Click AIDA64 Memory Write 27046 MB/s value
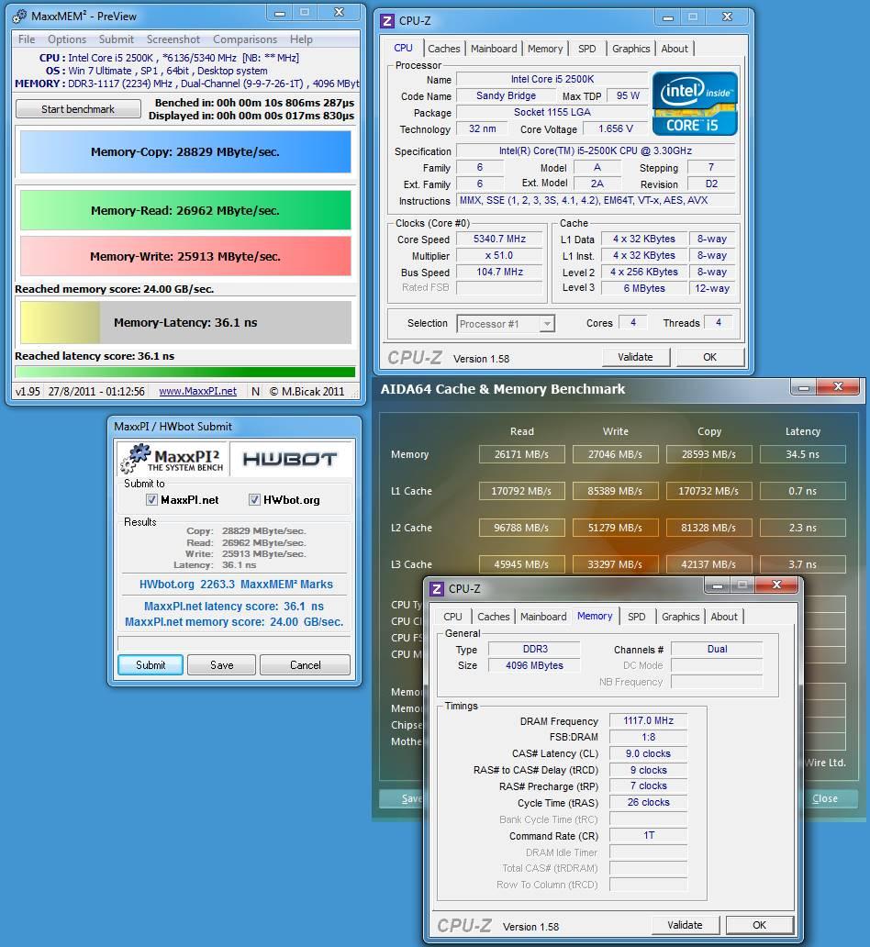Screen dimensions: 870x947 click(616, 454)
